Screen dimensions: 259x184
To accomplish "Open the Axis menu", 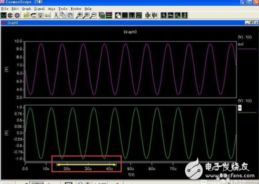I will (52, 8).
